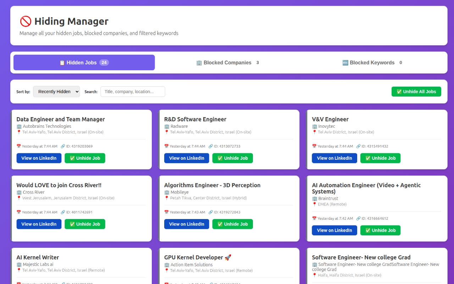
Task: Unhide the R&D Software Engineer job
Action: point(232,158)
